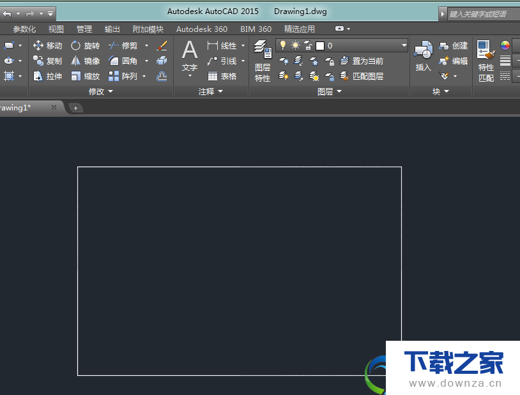Toggle layer 0 freeze sun icon
The width and height of the screenshot is (520, 395).
pos(295,45)
